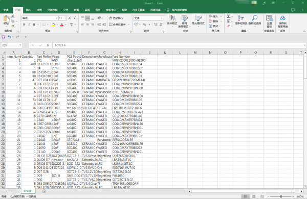Image resolution: width=307 pixels, height=199 pixels.
Task: Decrease font size with smaller A icon
Action: (75, 18)
